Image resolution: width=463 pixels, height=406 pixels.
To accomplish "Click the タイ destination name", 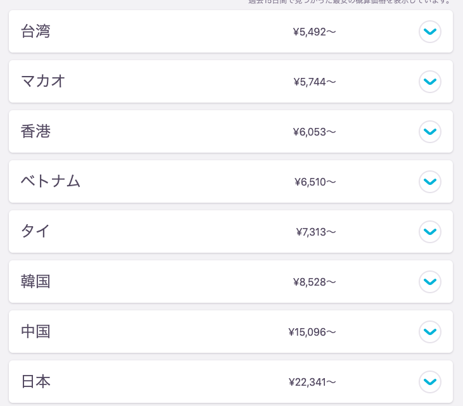I will tap(35, 231).
